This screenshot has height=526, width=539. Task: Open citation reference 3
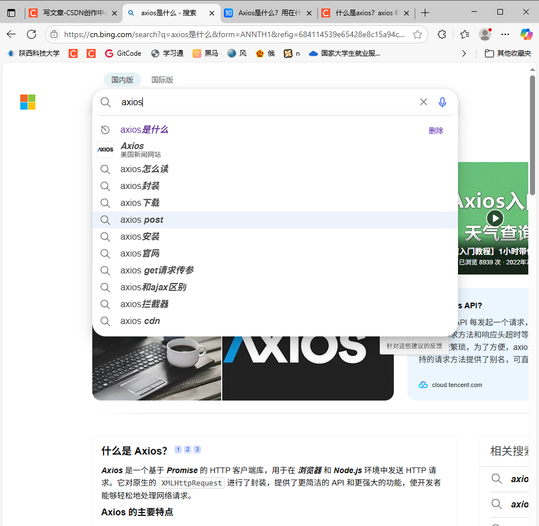(x=197, y=449)
